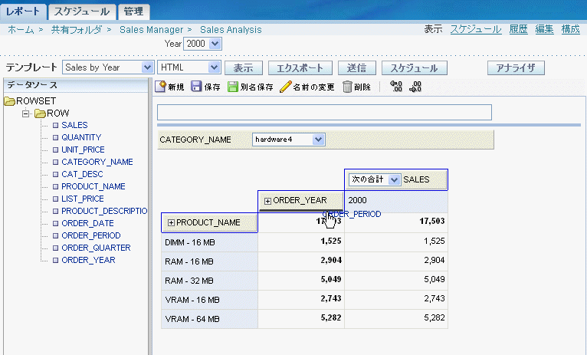The width and height of the screenshot is (587, 355).
Task: Click the エクスポート button
Action: 300,67
